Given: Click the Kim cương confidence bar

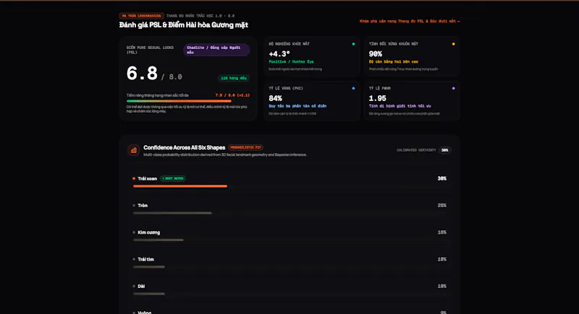Looking at the screenshot, I should [x=158, y=240].
